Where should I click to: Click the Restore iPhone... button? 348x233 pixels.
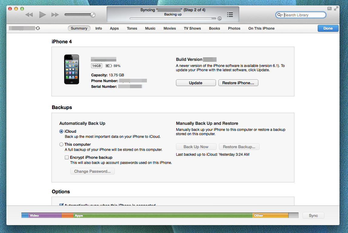tap(238, 83)
